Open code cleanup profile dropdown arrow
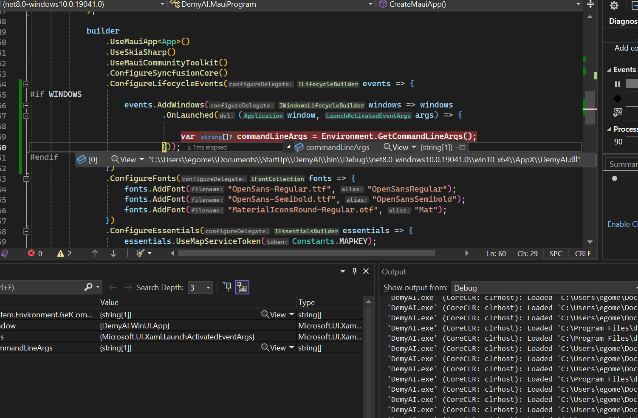Viewport: 638px width, 418px height. coord(150,253)
